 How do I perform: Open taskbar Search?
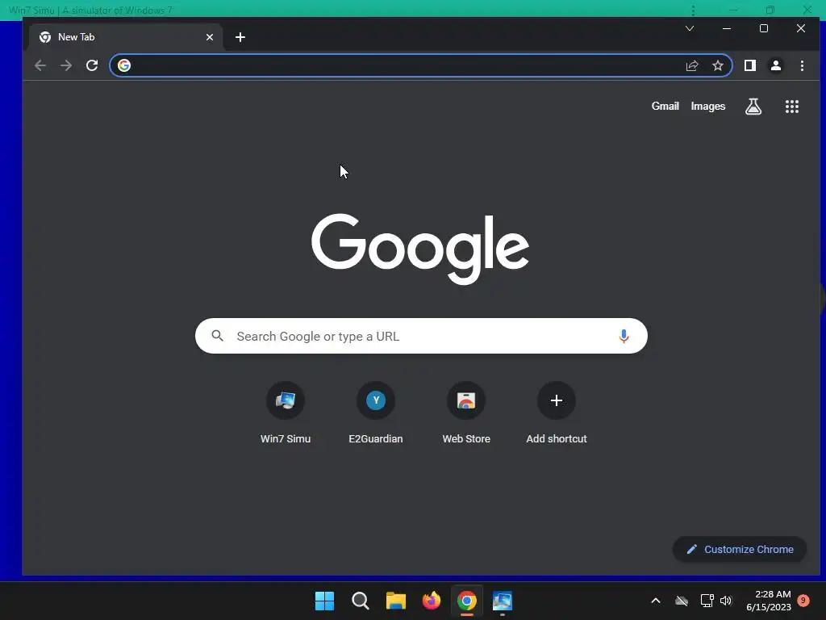pyautogui.click(x=361, y=601)
